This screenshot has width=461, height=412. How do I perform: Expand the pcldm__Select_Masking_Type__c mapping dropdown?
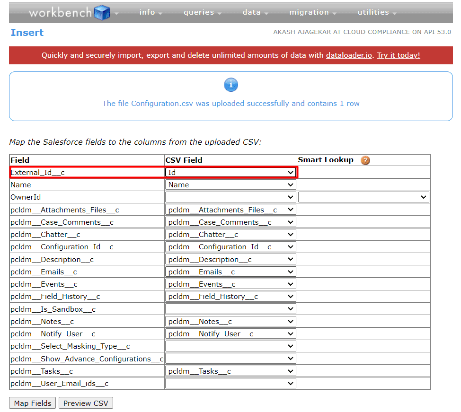(x=230, y=346)
